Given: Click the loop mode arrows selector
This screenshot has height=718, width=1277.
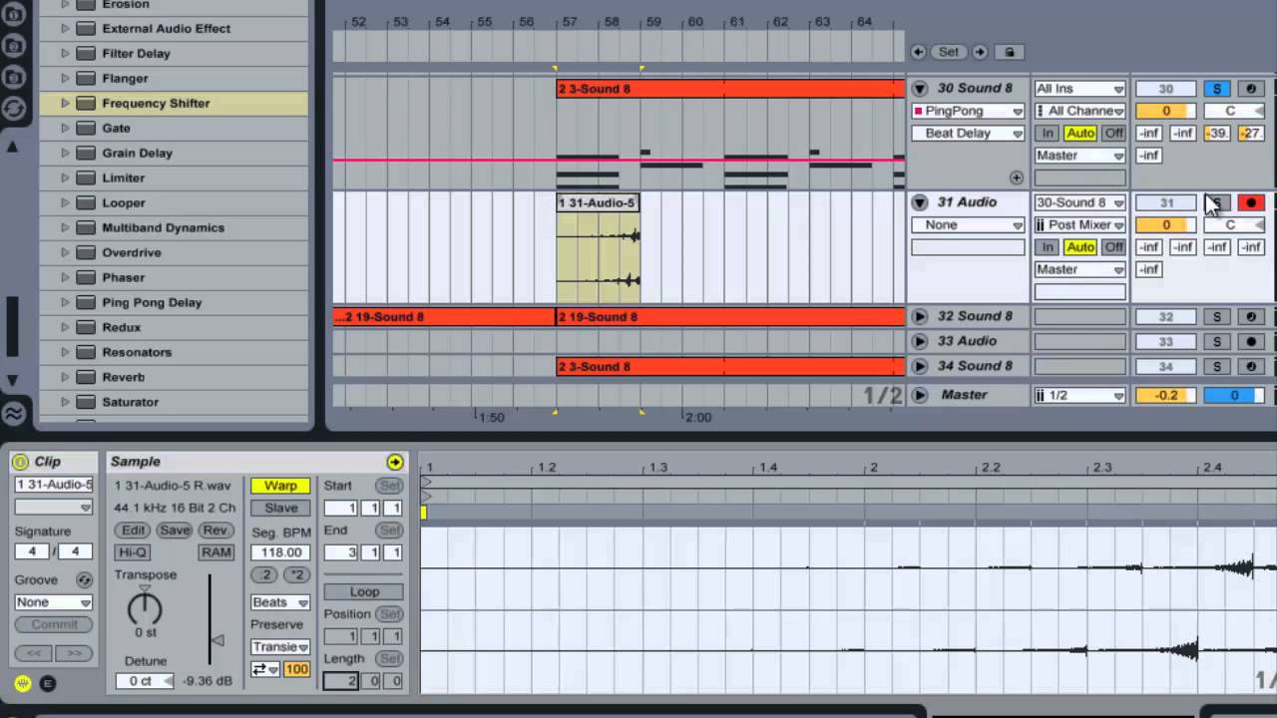Looking at the screenshot, I should pos(265,669).
